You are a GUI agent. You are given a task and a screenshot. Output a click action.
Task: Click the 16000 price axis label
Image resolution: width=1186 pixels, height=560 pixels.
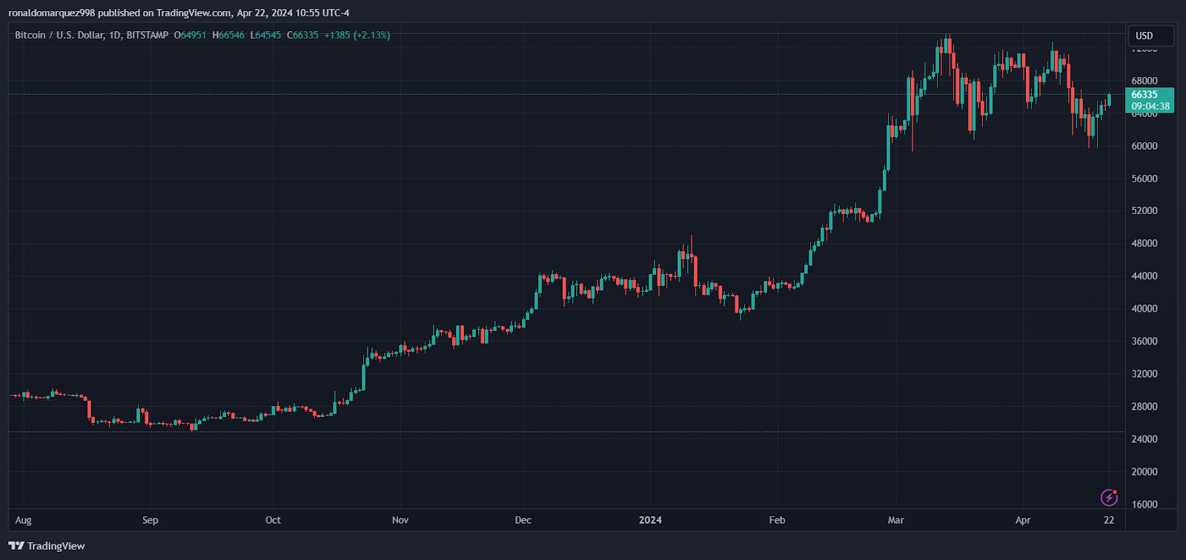tap(1144, 504)
